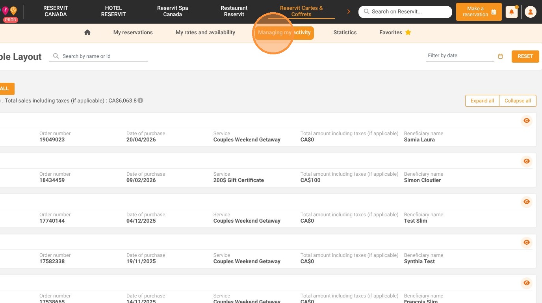Viewport: 542px width, 303px height.
Task: Click the 200$ Gift Certificate service
Action: (x=239, y=180)
